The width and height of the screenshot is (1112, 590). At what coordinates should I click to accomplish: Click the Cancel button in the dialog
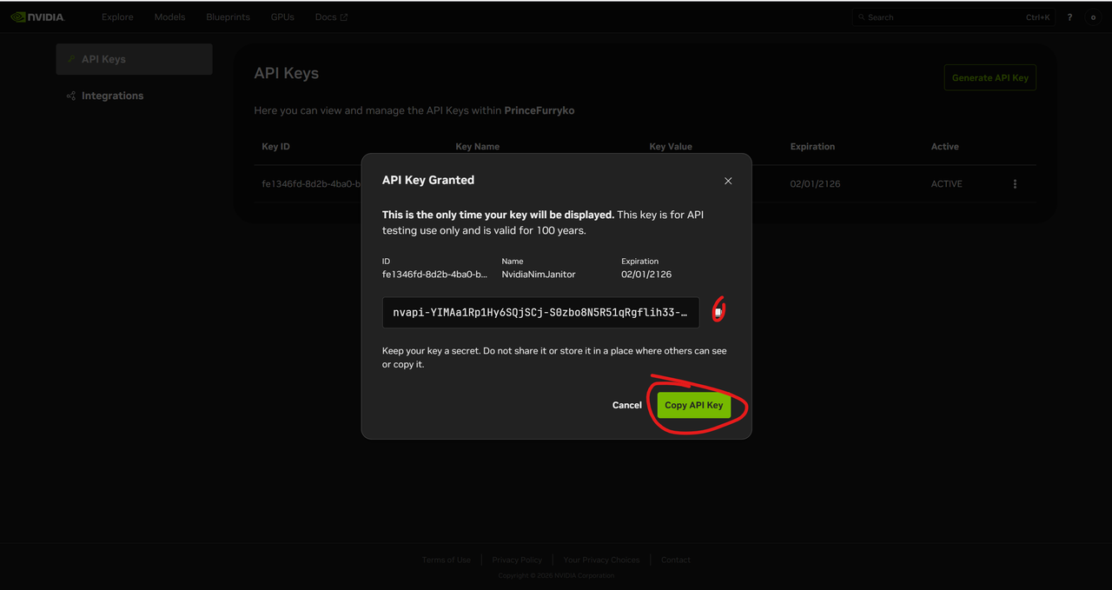tap(627, 405)
